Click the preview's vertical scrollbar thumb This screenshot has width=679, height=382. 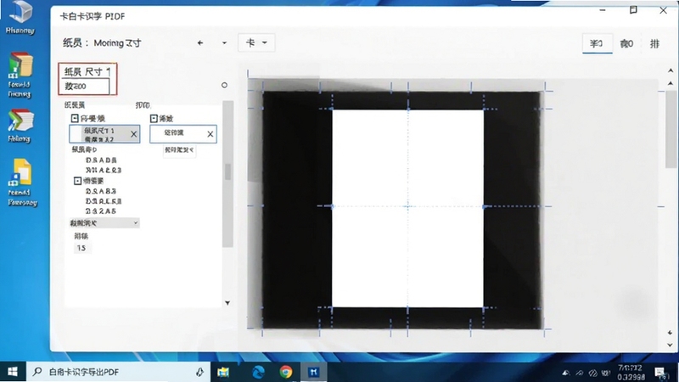click(x=671, y=129)
